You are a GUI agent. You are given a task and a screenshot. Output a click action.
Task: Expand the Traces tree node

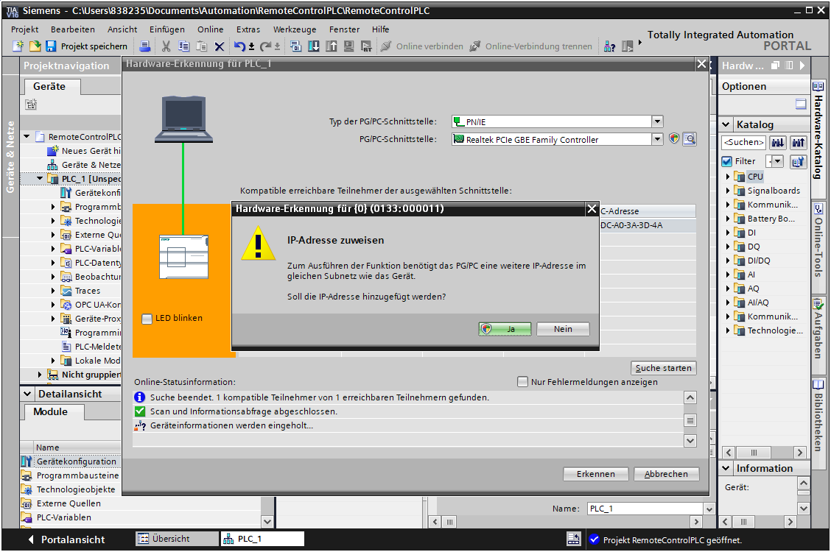52,291
